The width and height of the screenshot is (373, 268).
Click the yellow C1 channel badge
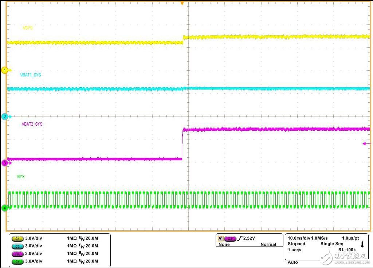[17, 239]
